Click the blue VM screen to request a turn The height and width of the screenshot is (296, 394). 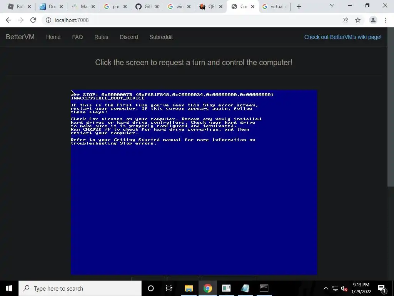coord(194,182)
